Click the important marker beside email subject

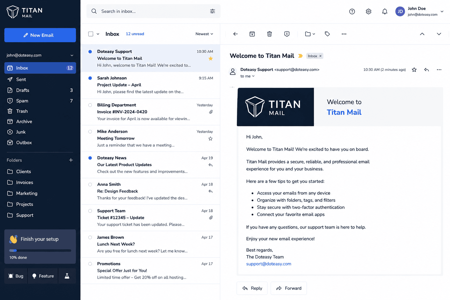tap(300, 56)
